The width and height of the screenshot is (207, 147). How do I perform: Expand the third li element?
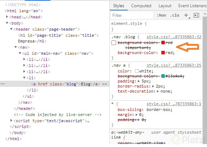[24, 71]
